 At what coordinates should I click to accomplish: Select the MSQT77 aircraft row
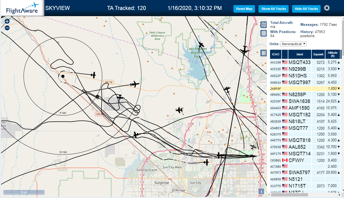click(x=306, y=128)
